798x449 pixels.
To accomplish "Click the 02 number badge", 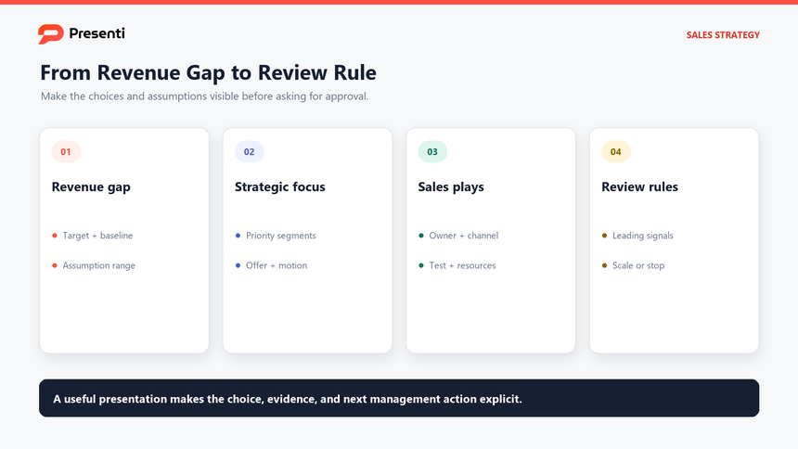I will point(250,152).
